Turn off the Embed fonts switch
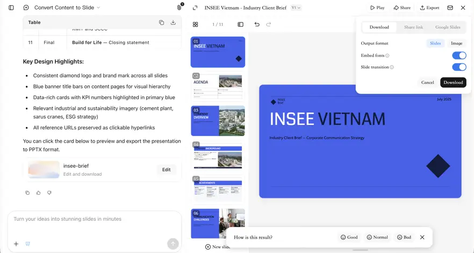This screenshot has width=474, height=253. [x=459, y=56]
